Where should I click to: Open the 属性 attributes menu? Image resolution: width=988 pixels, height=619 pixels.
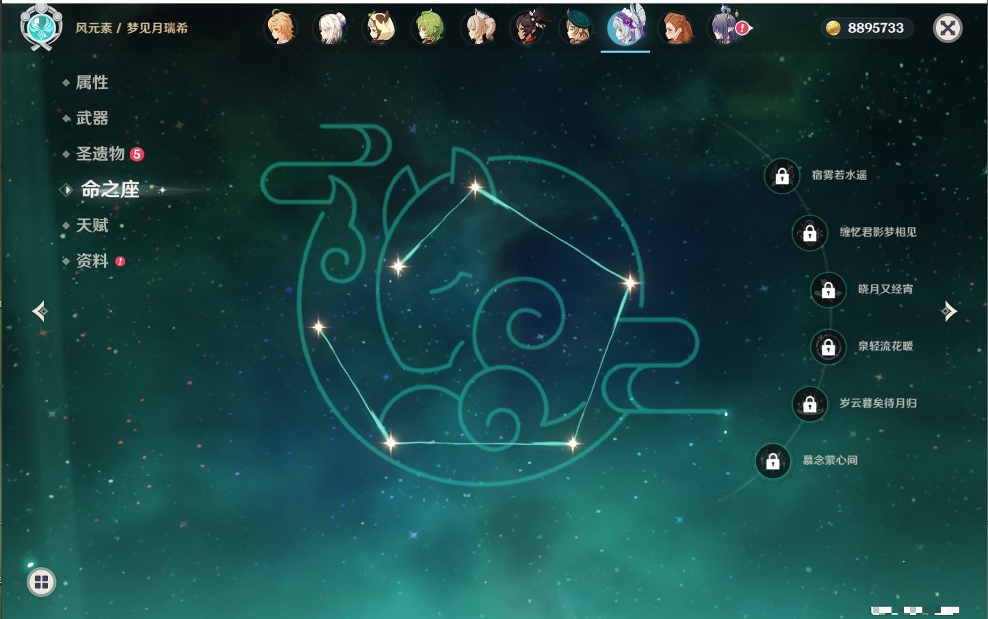click(92, 83)
